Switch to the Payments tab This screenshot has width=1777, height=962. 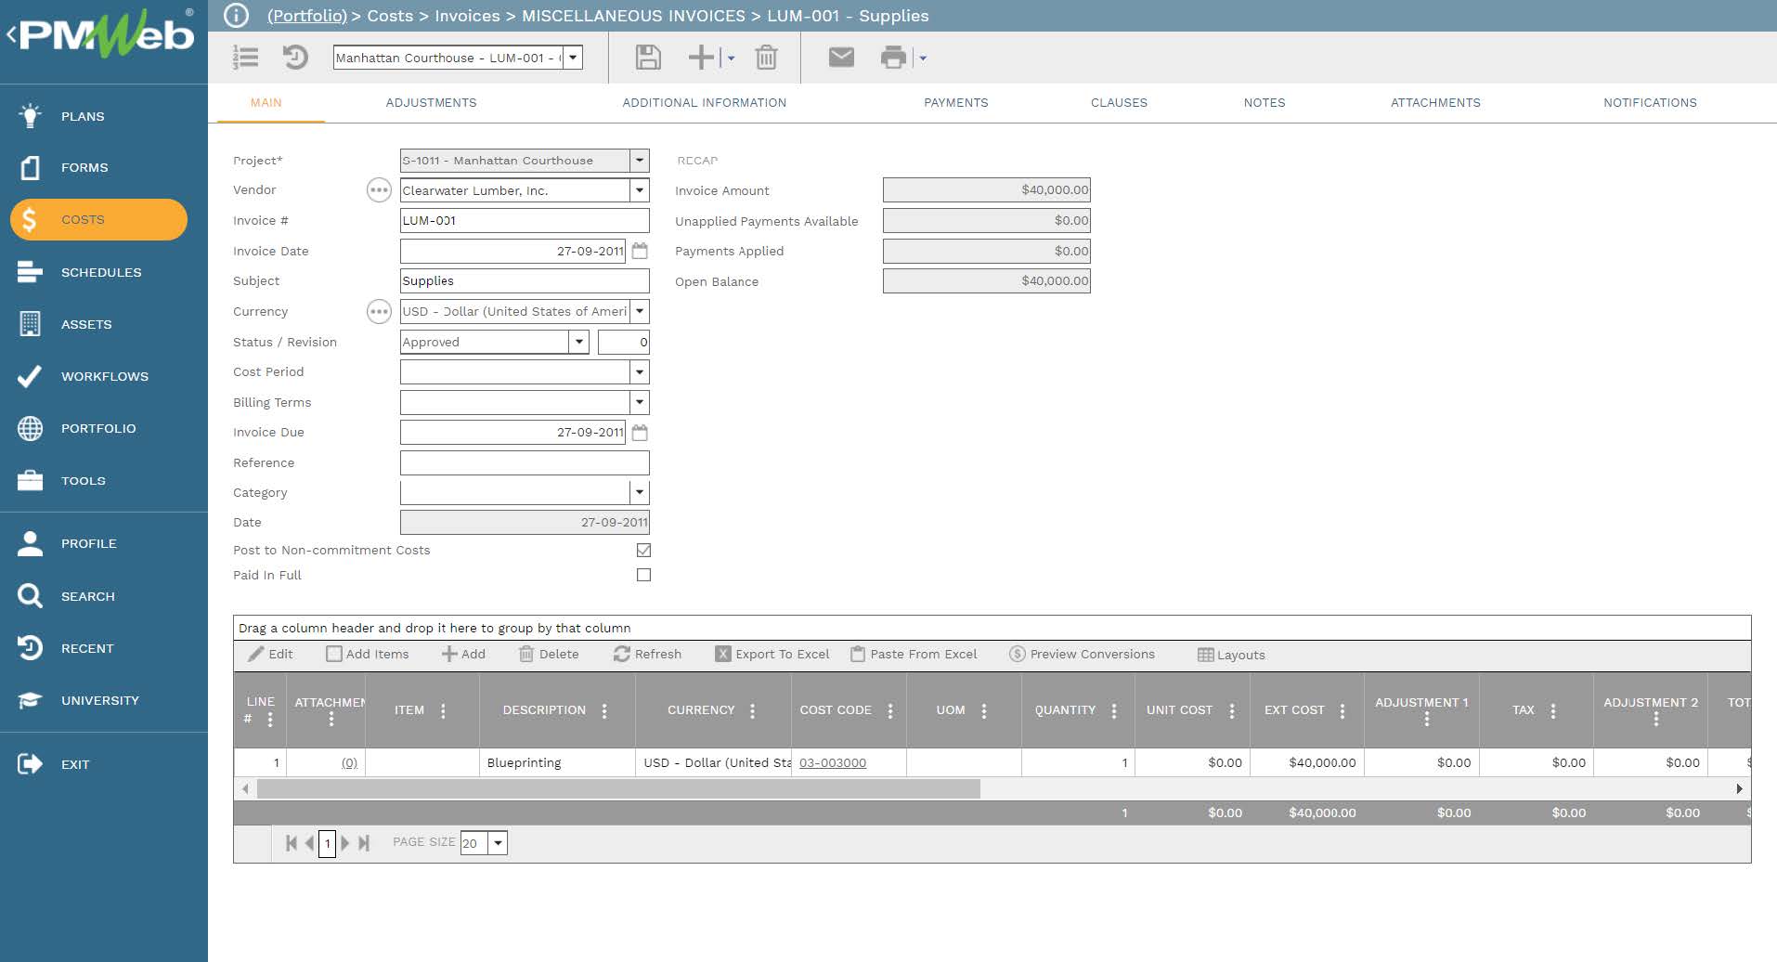click(955, 103)
